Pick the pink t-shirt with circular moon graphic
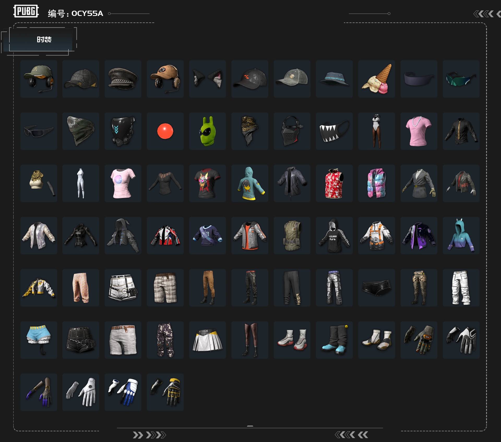 [x=123, y=183]
